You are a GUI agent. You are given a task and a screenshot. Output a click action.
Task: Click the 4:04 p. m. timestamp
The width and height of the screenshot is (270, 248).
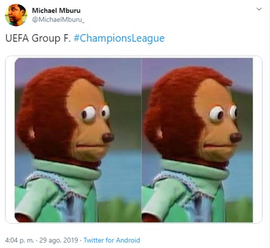(20, 241)
